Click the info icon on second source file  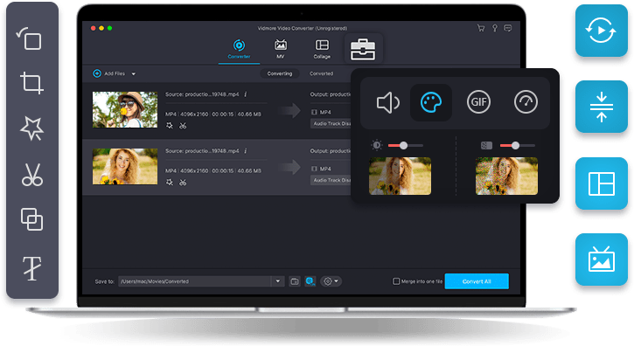coord(246,151)
